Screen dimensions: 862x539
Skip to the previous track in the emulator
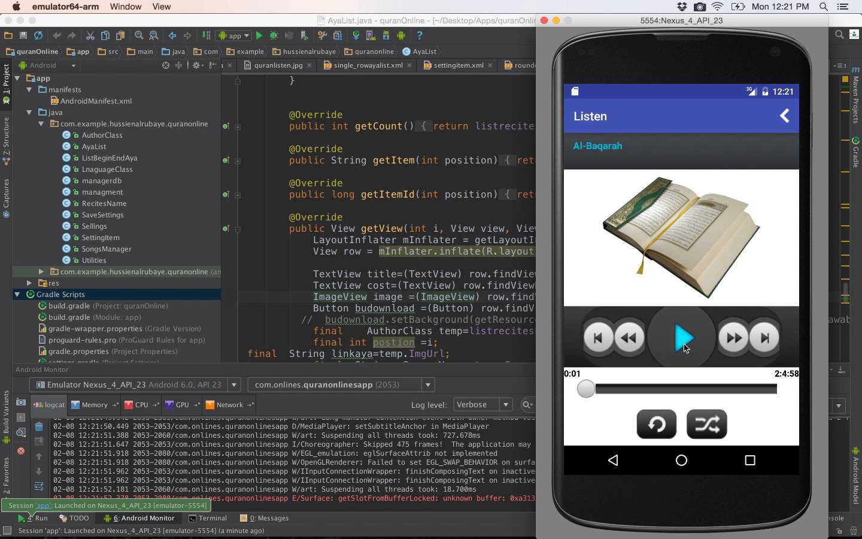[x=598, y=338]
